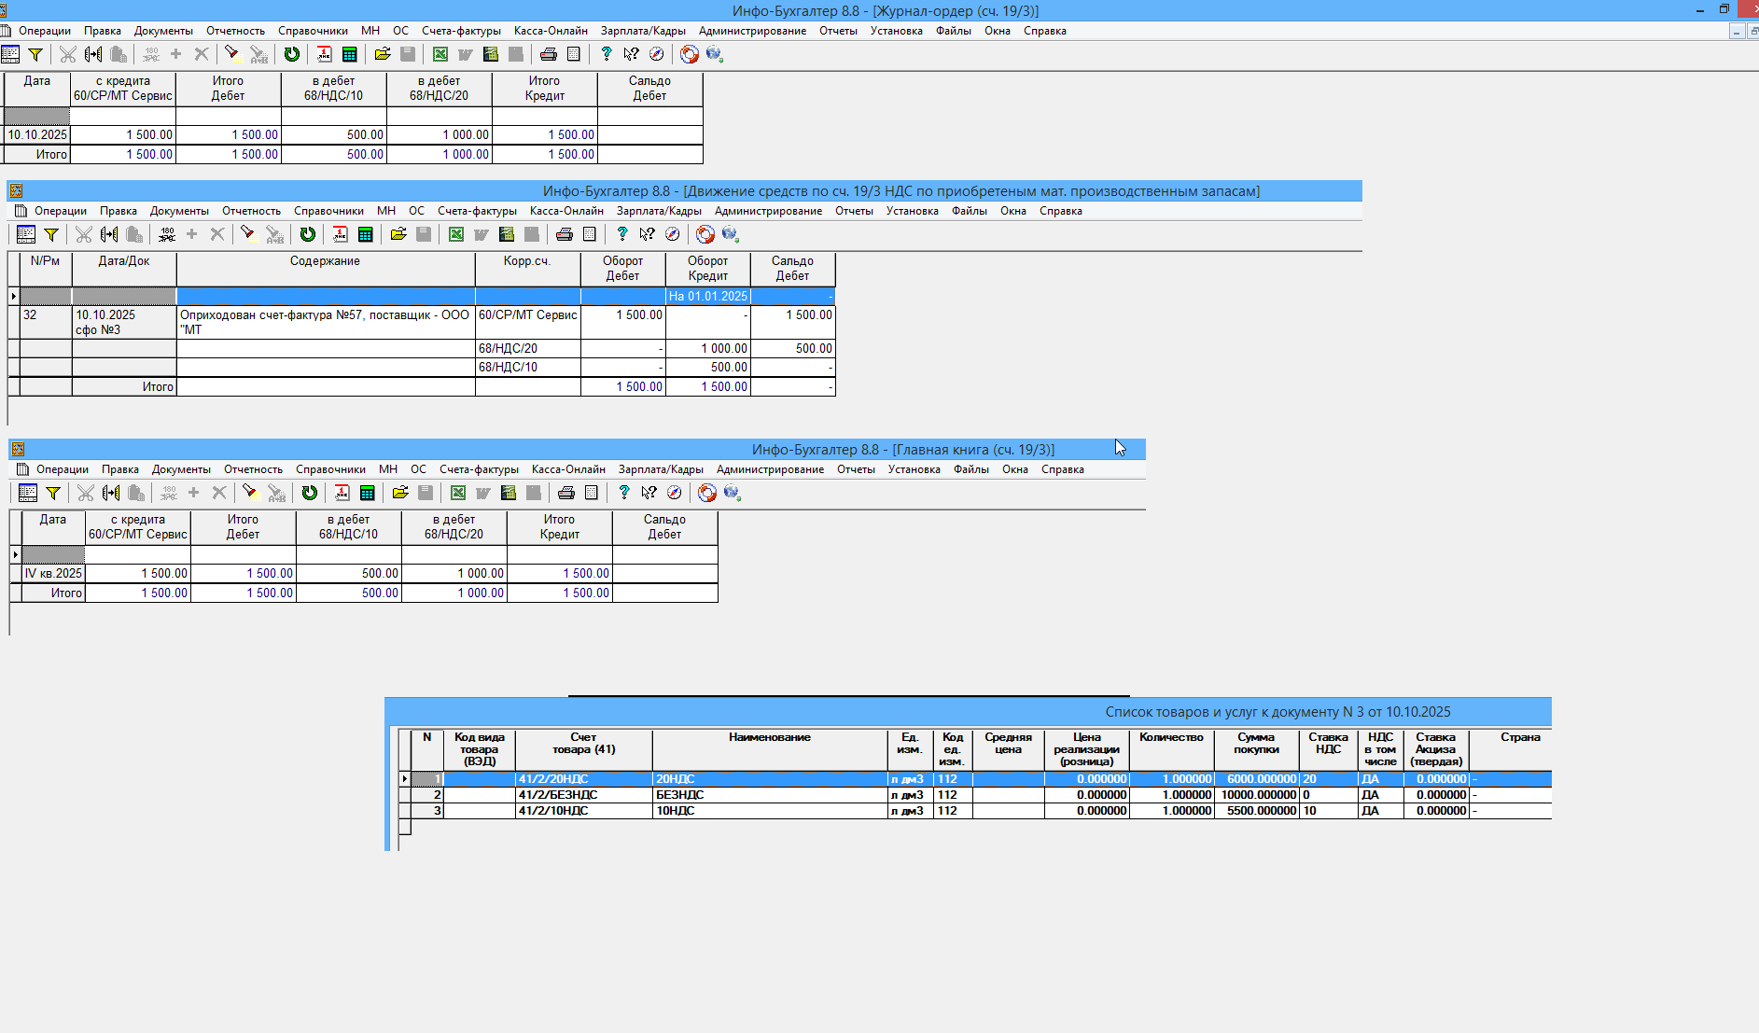Screen dimensions: 1759x1033
Task: Click green refresh arrow in Главная книга toolbar
Action: (309, 493)
